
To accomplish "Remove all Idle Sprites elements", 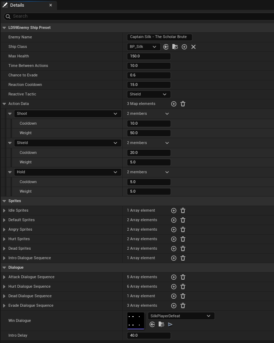I will coord(183,211).
